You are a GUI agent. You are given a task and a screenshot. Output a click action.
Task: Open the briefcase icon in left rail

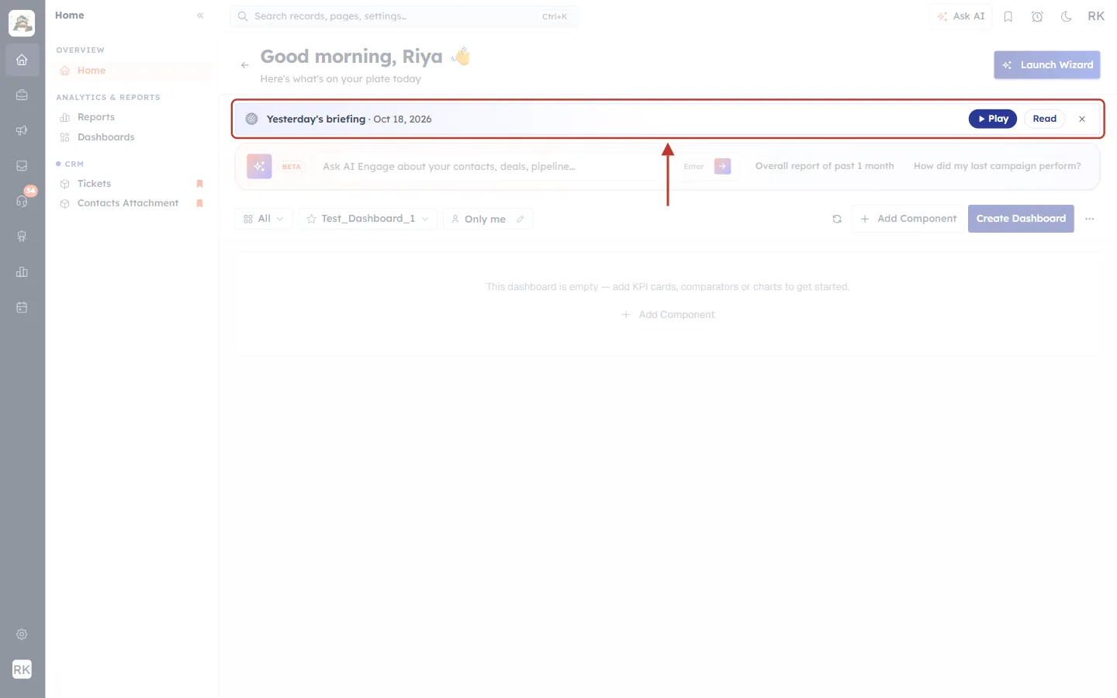[x=22, y=95]
